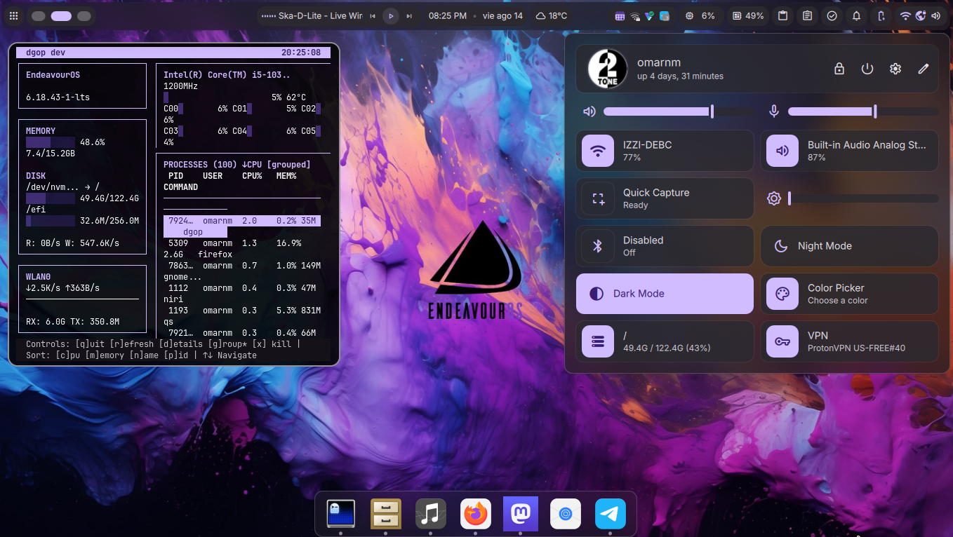Toggle Wi-Fi using the IZZI-DEBC icon button

point(598,151)
